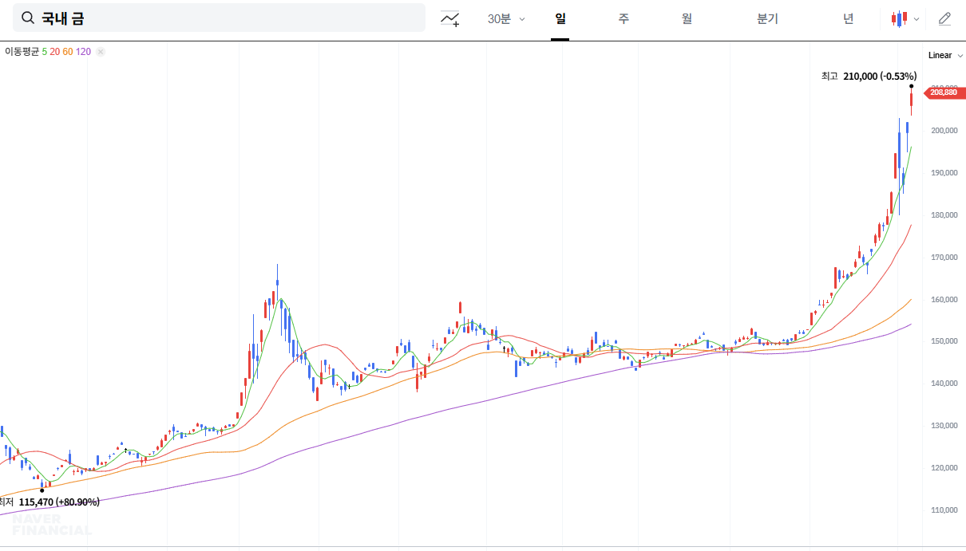This screenshot has height=551, width=966.
Task: Expand chart type options via the chevron
Action: tap(917, 19)
